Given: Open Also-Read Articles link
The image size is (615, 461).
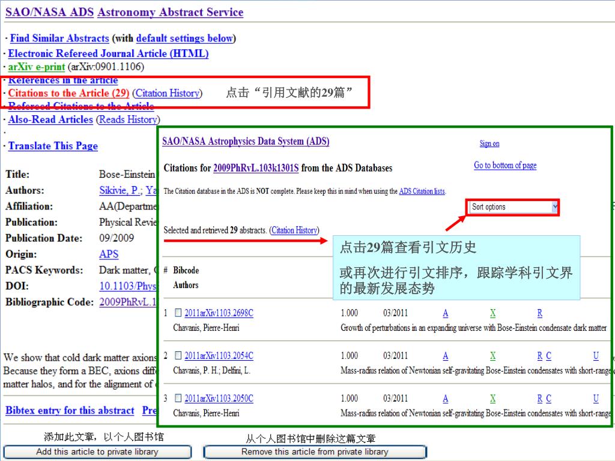Looking at the screenshot, I should click(50, 119).
